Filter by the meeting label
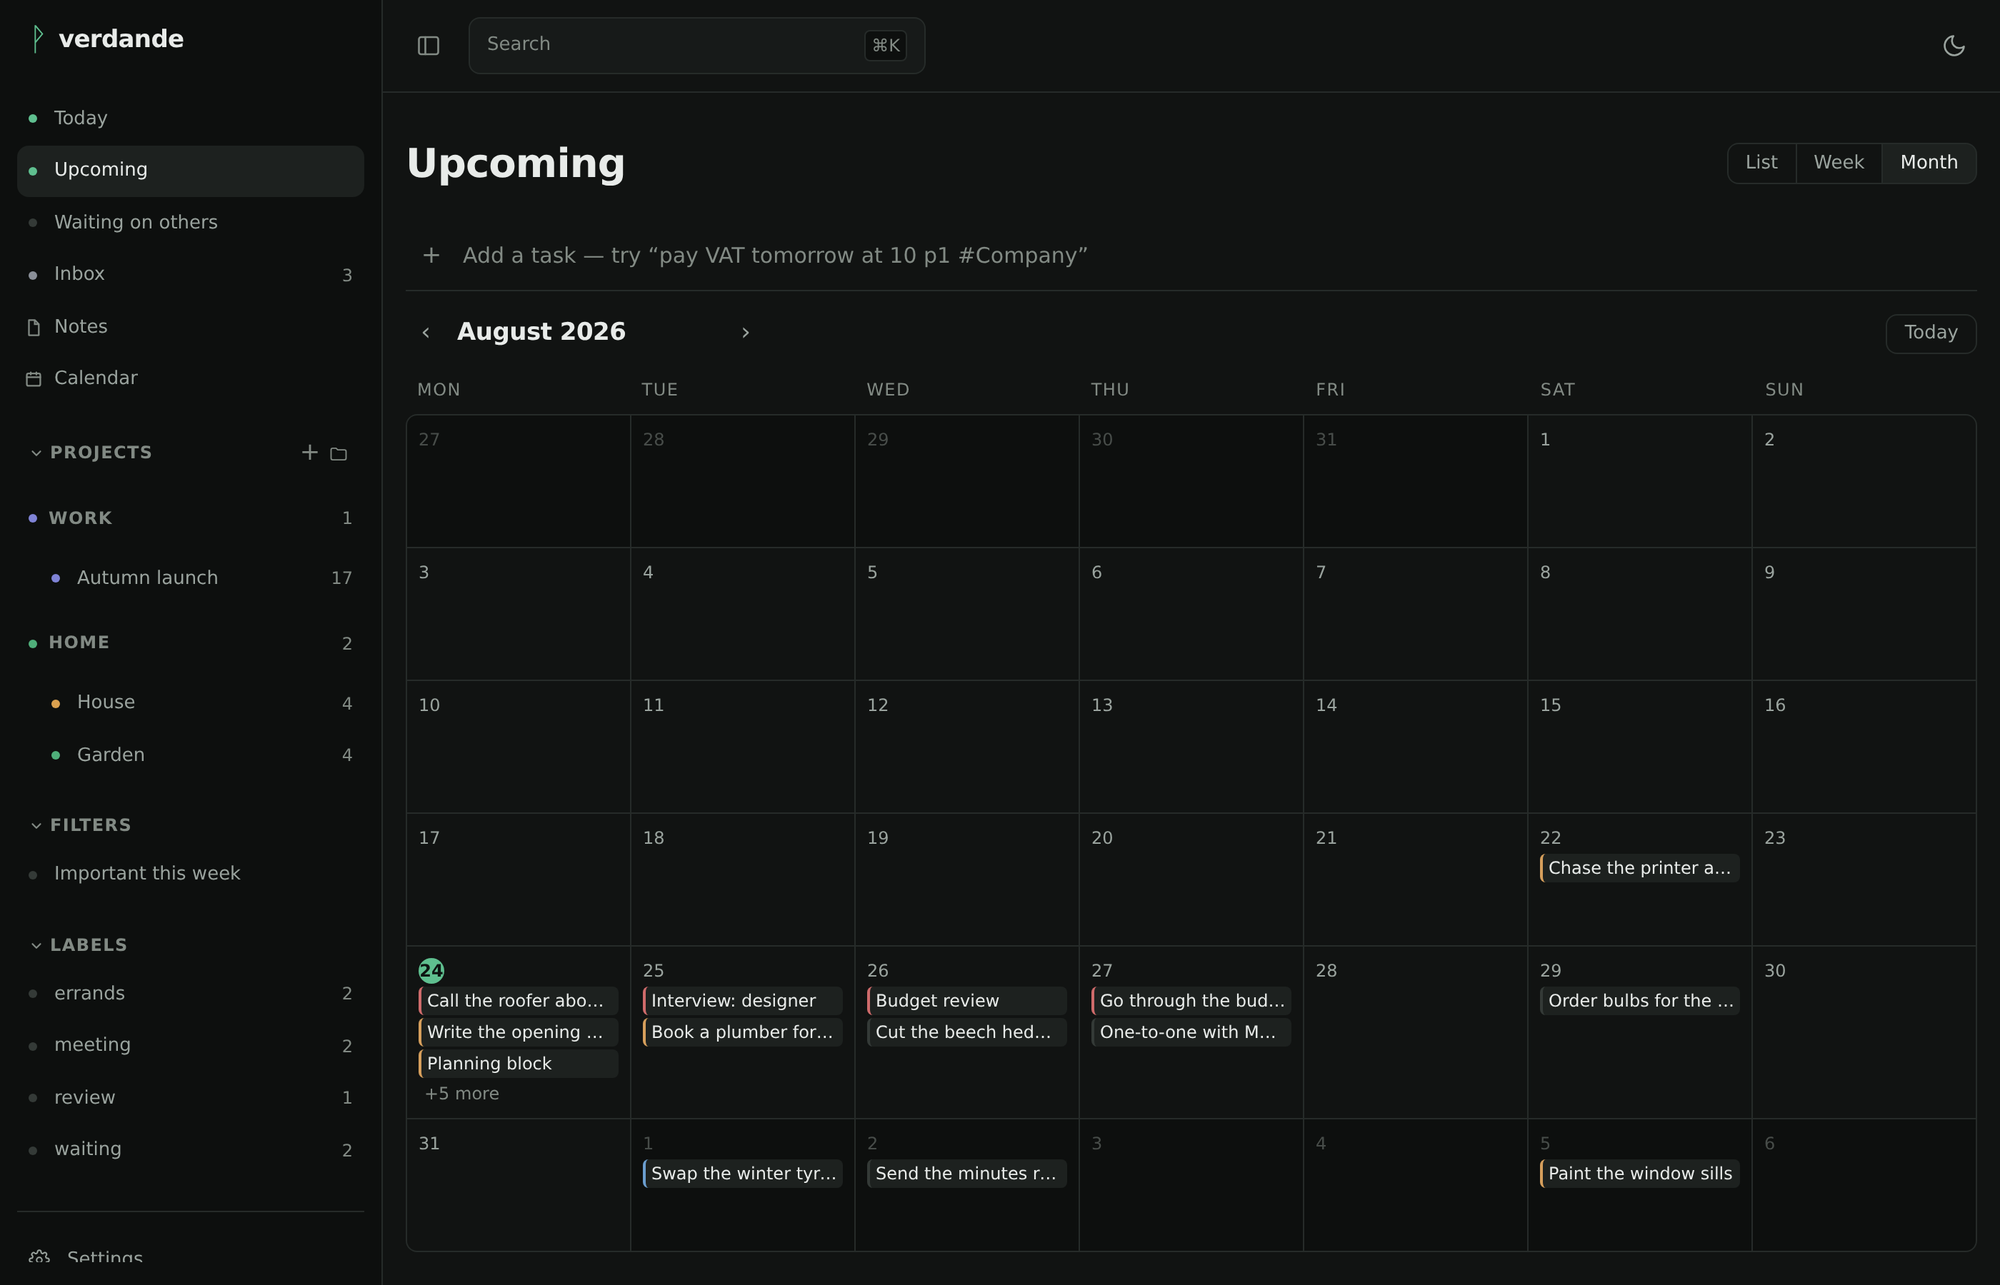 tap(190, 1046)
